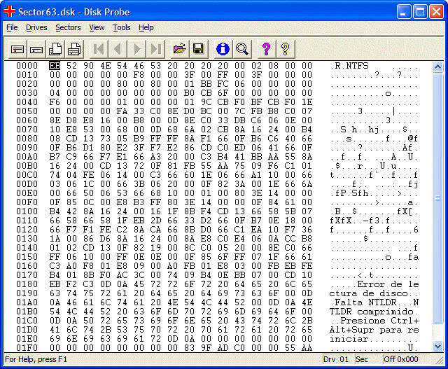Click the Physical Drive toolbar icon
Image resolution: width=448 pixels, height=369 pixels.
[x=17, y=49]
